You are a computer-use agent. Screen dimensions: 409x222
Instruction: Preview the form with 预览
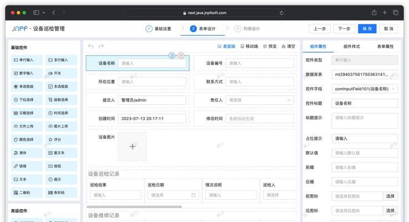270,47
